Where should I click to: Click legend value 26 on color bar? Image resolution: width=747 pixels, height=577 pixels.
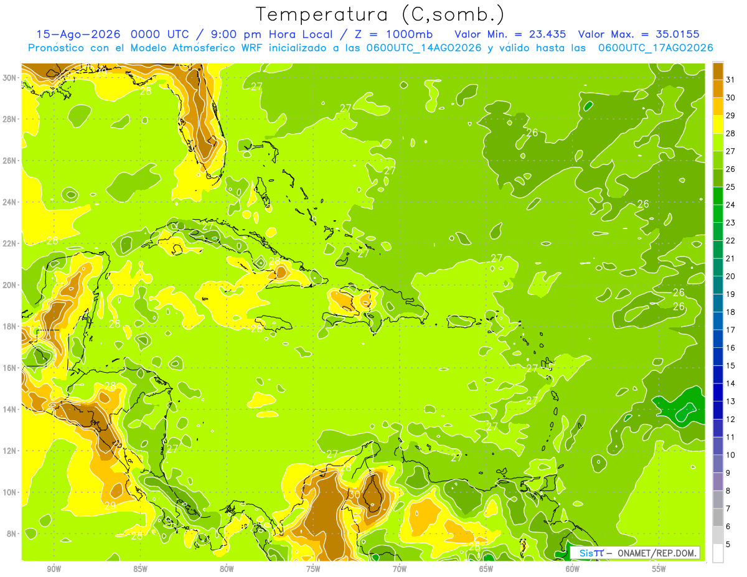(x=731, y=169)
